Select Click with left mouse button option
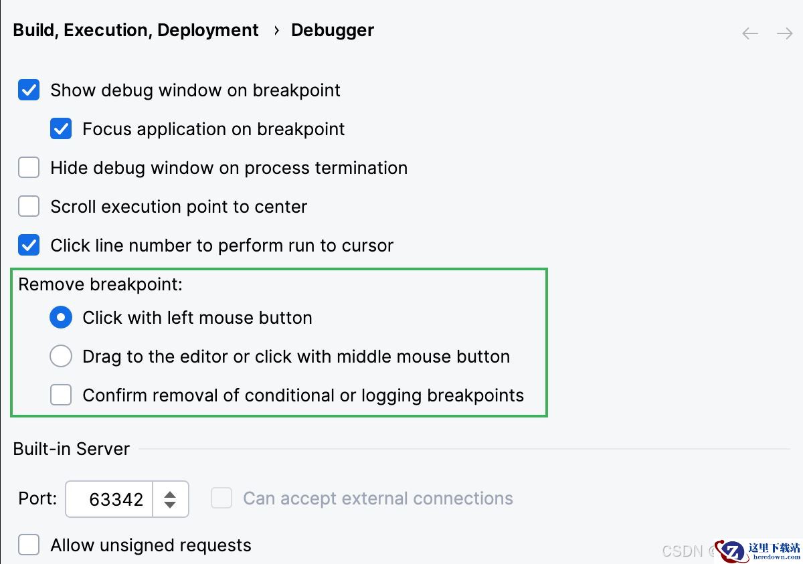 coord(61,318)
